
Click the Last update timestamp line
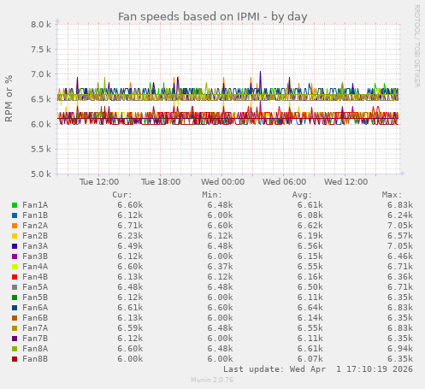tap(318, 369)
